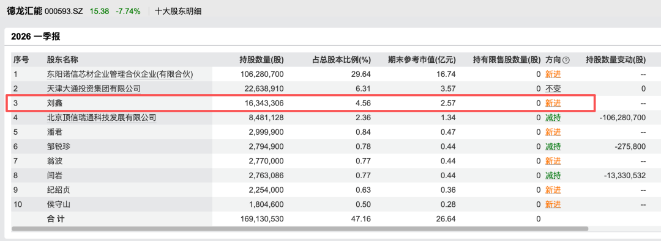Click 减持 link for 邹锐珍
Viewport: 661px width, 241px height.
click(553, 147)
